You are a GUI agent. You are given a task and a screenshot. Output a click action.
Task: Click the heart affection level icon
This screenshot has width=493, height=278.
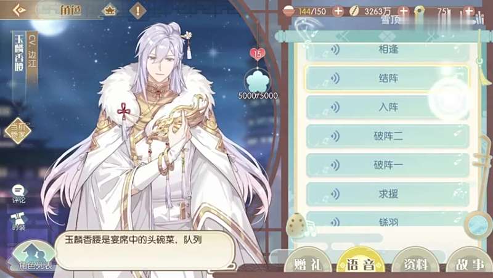(x=258, y=54)
